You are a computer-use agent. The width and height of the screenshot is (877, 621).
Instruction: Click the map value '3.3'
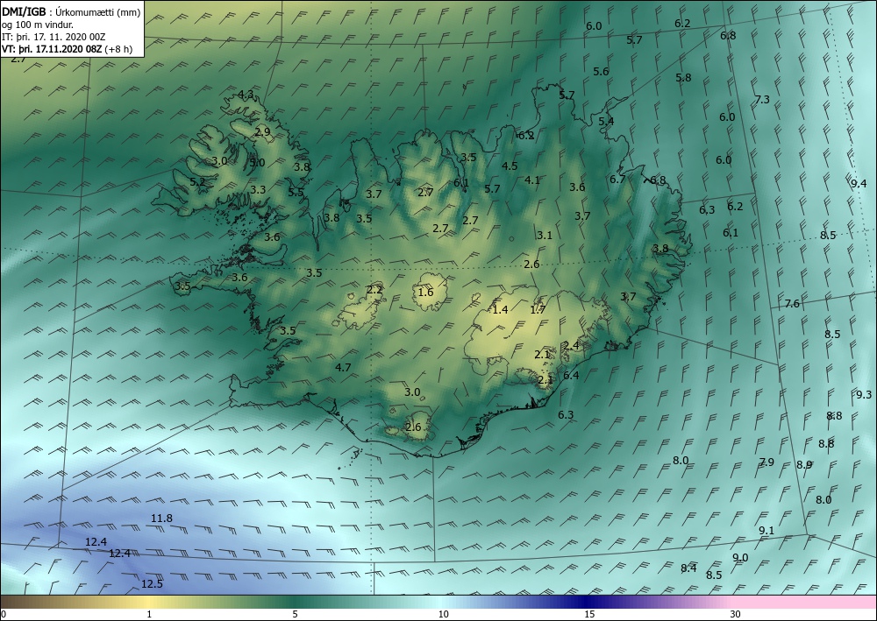pyautogui.click(x=258, y=190)
